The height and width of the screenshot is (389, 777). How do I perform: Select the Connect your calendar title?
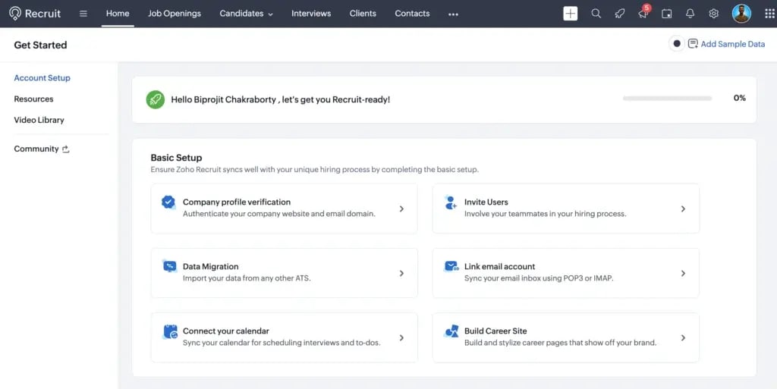226,331
